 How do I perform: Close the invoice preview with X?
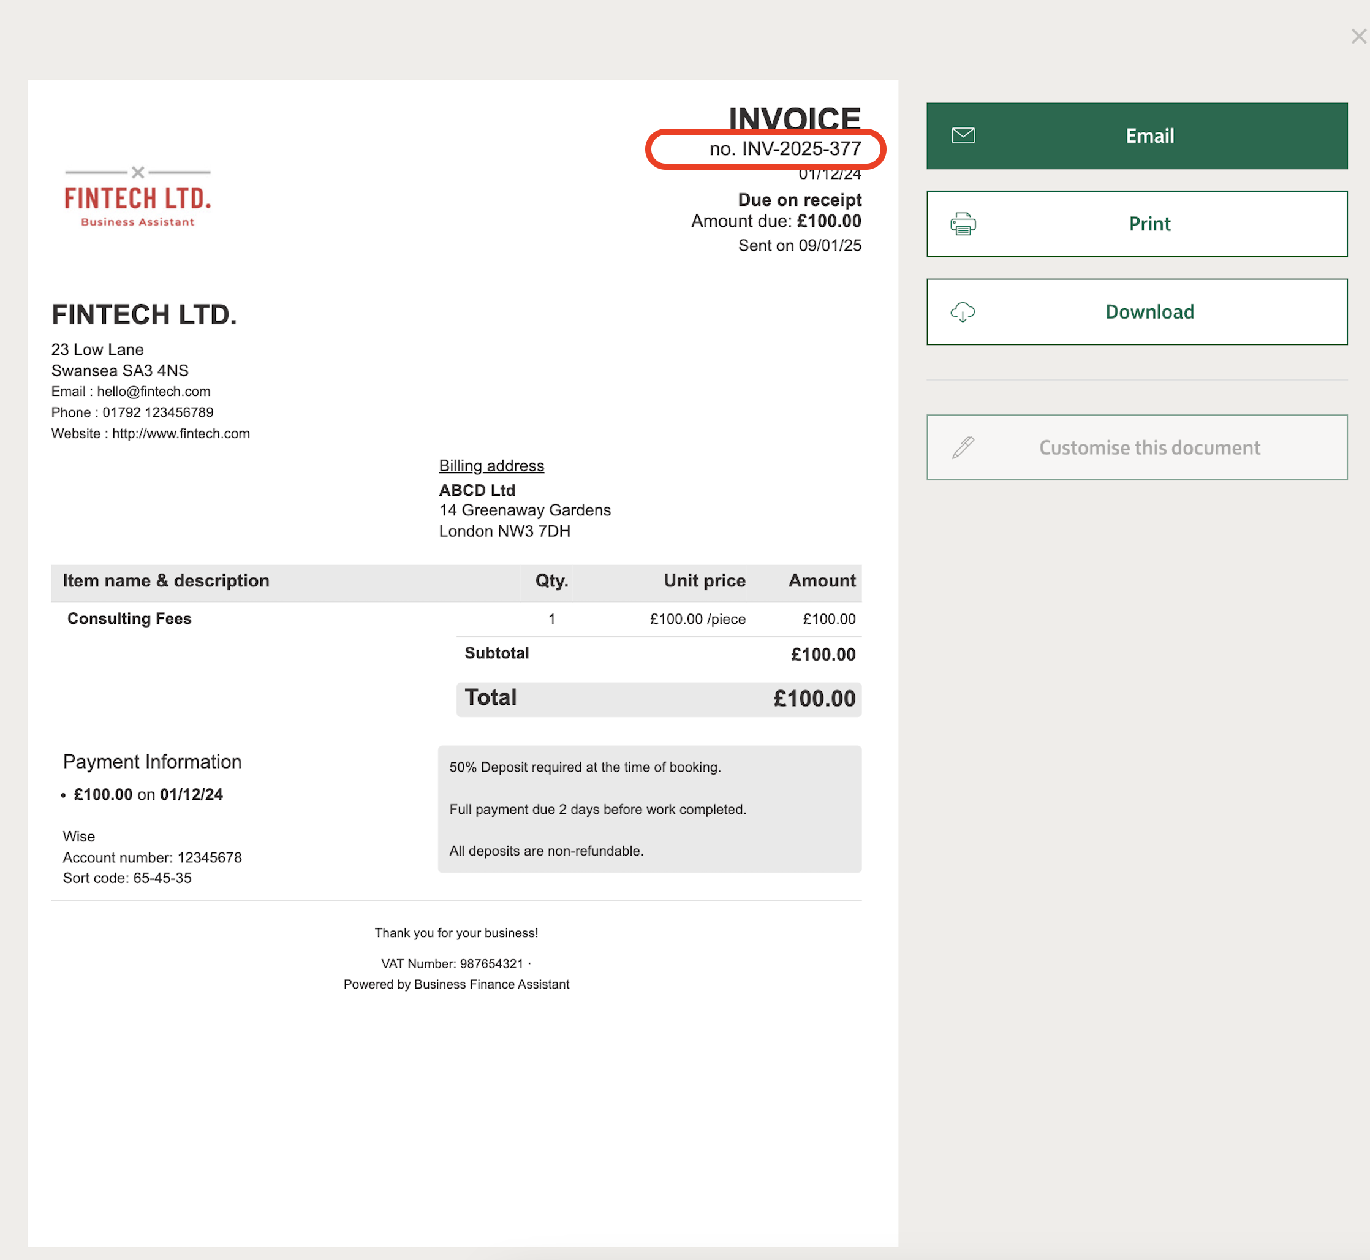coord(1358,37)
